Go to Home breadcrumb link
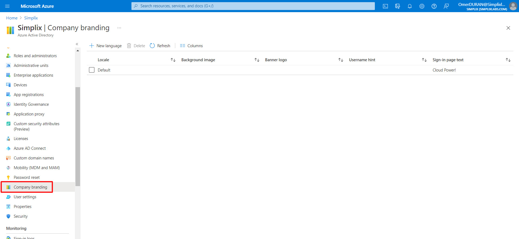 [x=12, y=18]
